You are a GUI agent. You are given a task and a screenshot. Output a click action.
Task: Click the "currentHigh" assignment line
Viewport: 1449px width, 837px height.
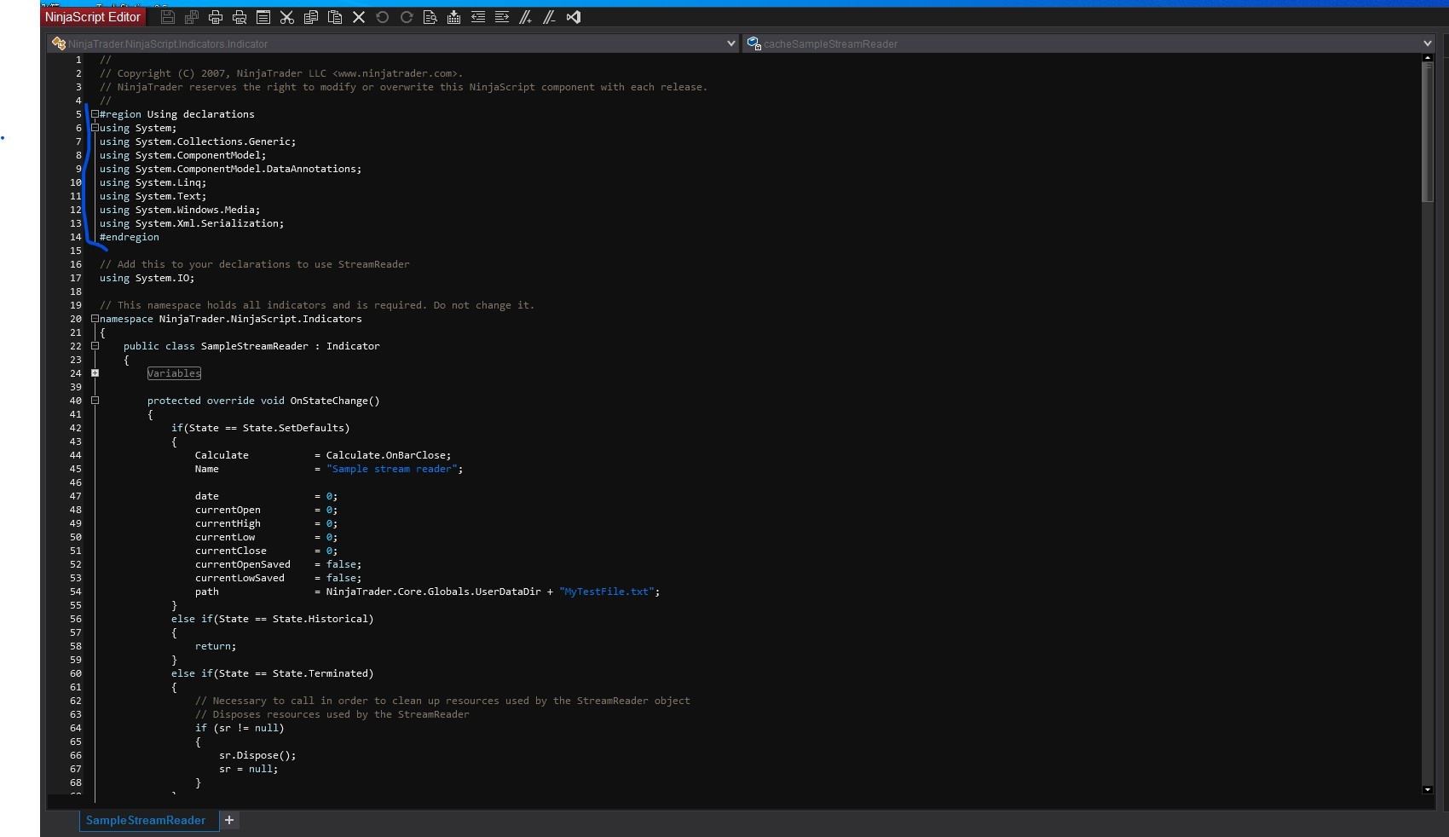(267, 523)
